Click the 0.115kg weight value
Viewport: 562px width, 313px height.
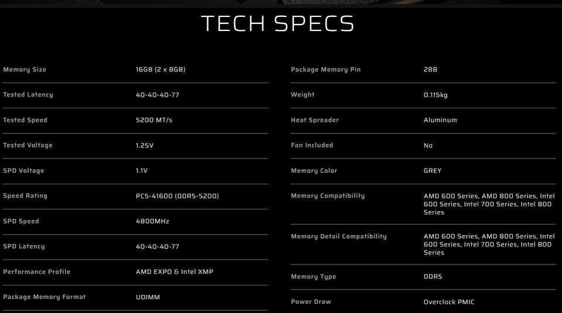436,95
